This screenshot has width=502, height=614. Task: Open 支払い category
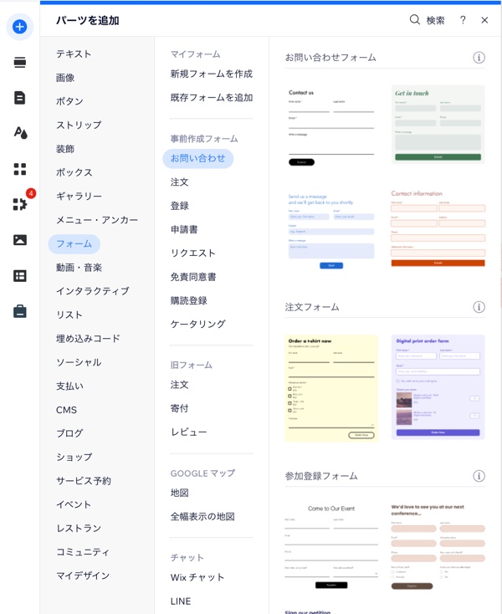pos(69,386)
